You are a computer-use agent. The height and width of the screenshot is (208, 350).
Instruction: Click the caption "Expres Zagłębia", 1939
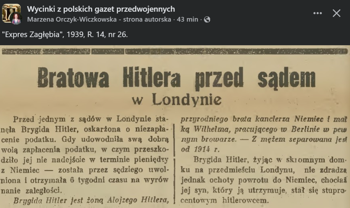(x=65, y=34)
